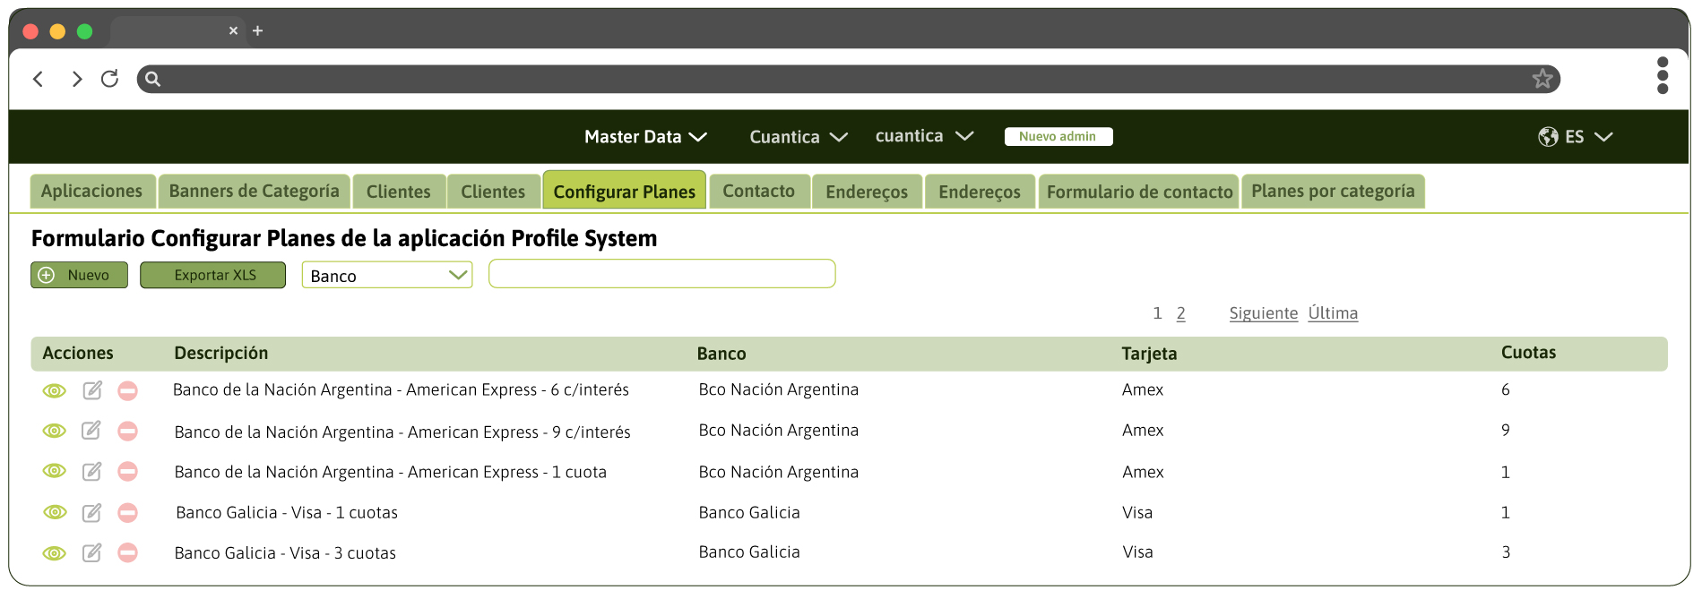Edit the Banco Galicia Visa 3 cuotas plan
Viewport: 1702px width, 590px height.
coord(91,553)
